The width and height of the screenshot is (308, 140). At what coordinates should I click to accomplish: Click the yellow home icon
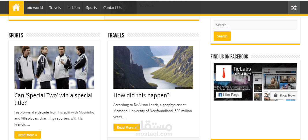click(16, 7)
